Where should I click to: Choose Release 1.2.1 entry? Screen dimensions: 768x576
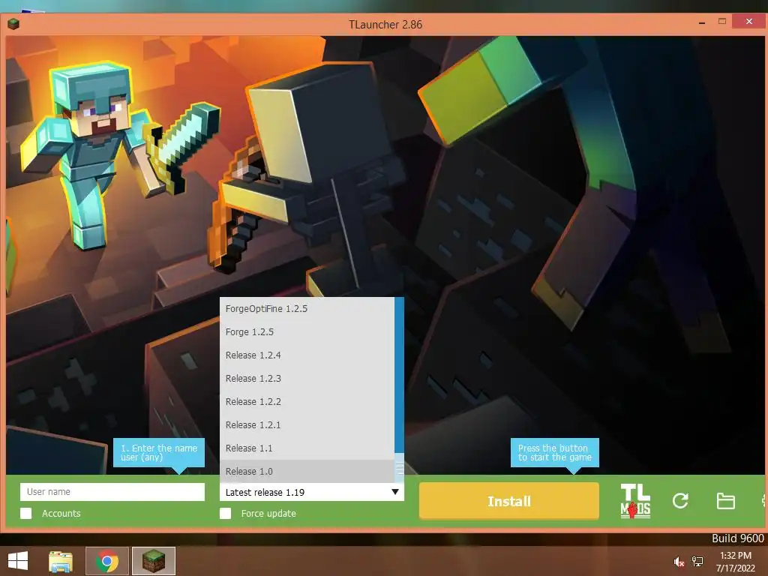[307, 424]
